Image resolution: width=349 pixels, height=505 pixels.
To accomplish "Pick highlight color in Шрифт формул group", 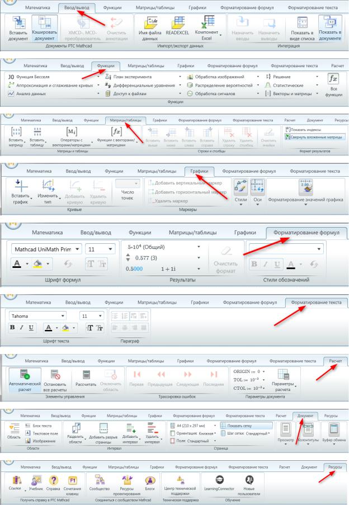I will [x=37, y=264].
